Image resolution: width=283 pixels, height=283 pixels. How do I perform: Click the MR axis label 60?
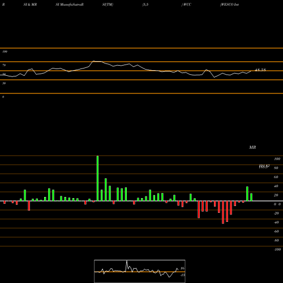[276, 177]
